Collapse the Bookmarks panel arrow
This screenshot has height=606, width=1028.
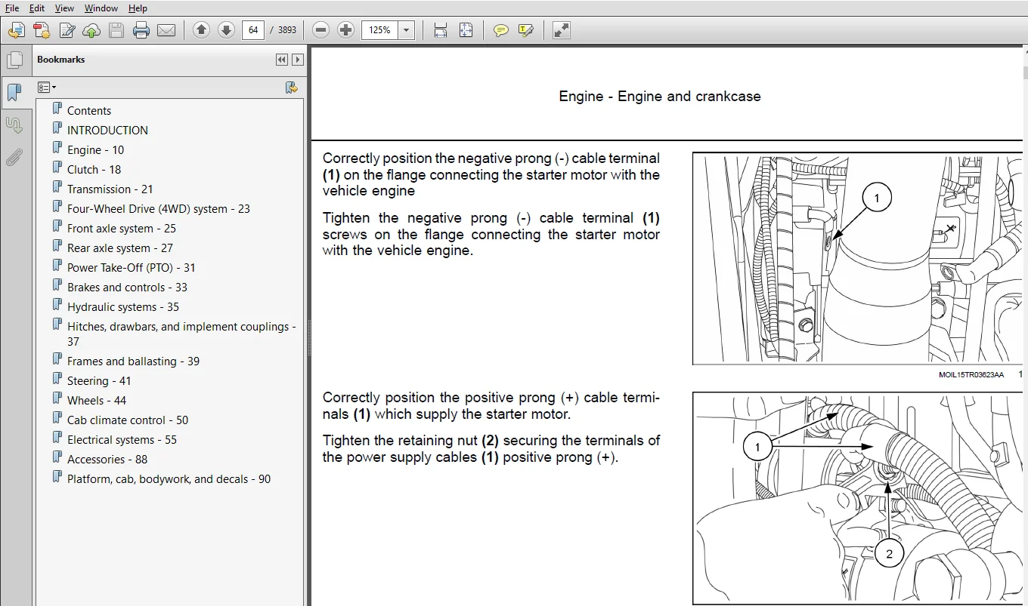coord(298,60)
